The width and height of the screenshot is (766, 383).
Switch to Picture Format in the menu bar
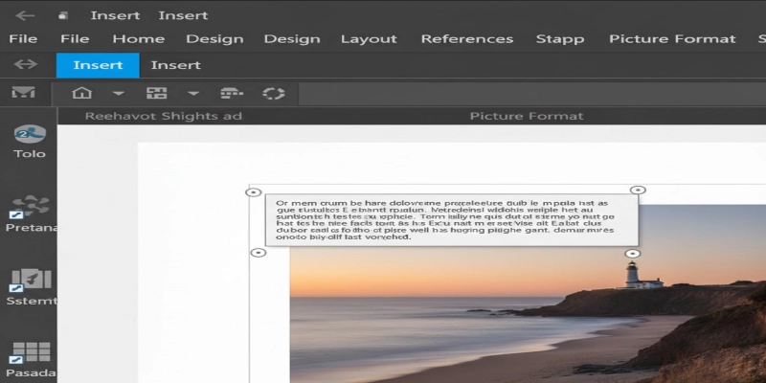672,39
